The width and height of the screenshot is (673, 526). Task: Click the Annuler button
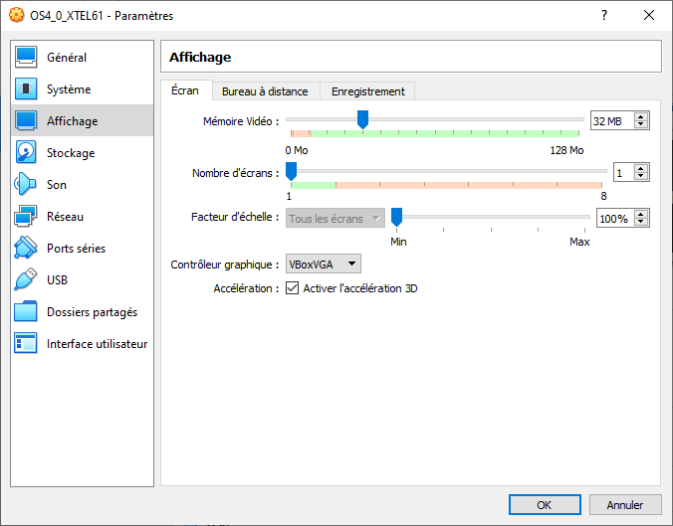pos(625,505)
